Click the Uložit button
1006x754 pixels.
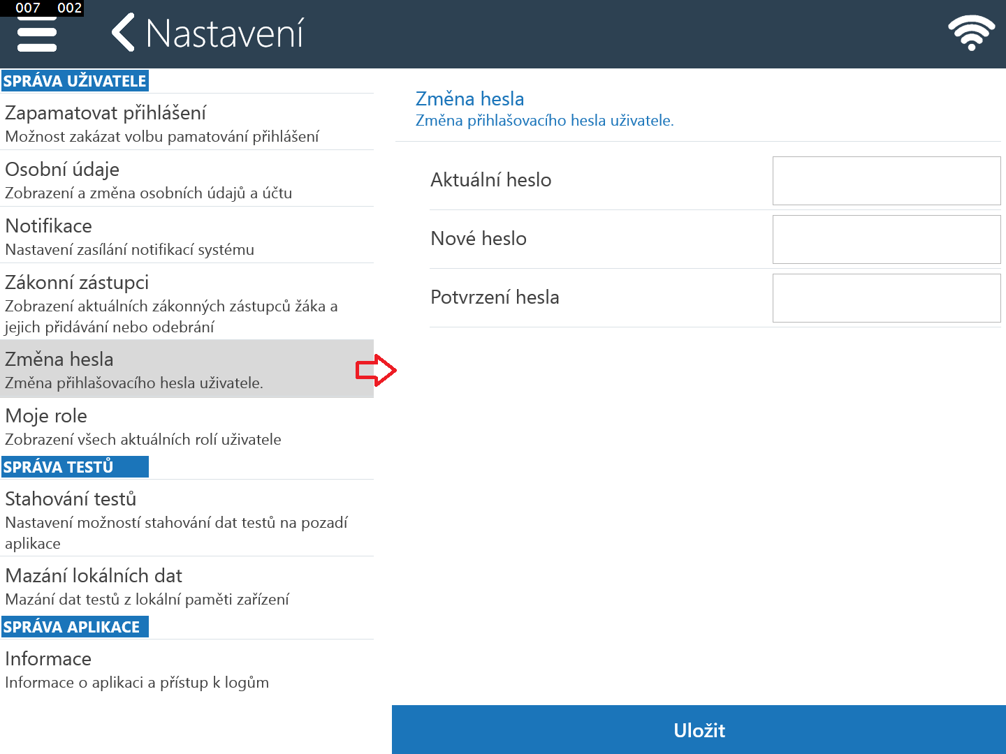(x=699, y=730)
